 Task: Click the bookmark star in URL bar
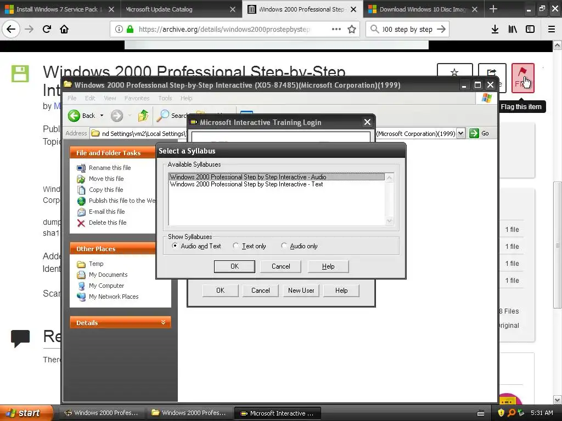click(352, 29)
